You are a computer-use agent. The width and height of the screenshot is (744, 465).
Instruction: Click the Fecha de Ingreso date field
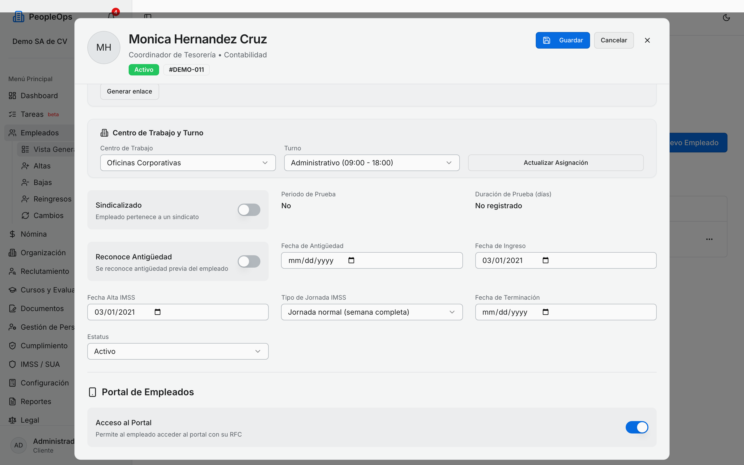tap(566, 260)
